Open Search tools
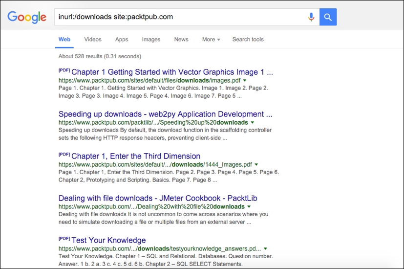This screenshot has width=404, height=269. click(x=248, y=40)
